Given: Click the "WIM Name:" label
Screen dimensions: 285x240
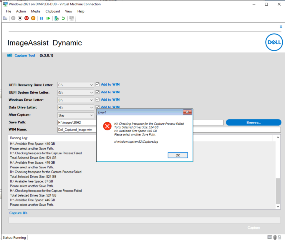Looking at the screenshot, I should coord(18,129).
